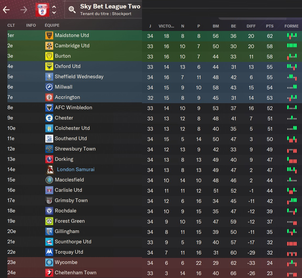302x278 pixels.
Task: Click the Grimsby Town club badge
Action: pyautogui.click(x=49, y=200)
